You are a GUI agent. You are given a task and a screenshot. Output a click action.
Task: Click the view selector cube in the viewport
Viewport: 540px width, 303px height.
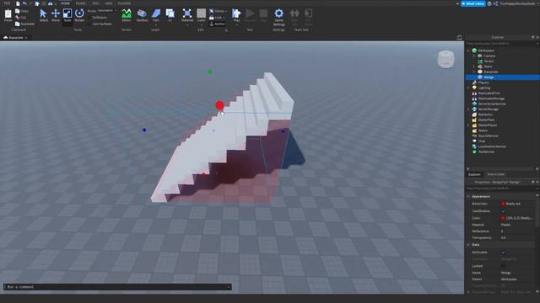(446, 59)
